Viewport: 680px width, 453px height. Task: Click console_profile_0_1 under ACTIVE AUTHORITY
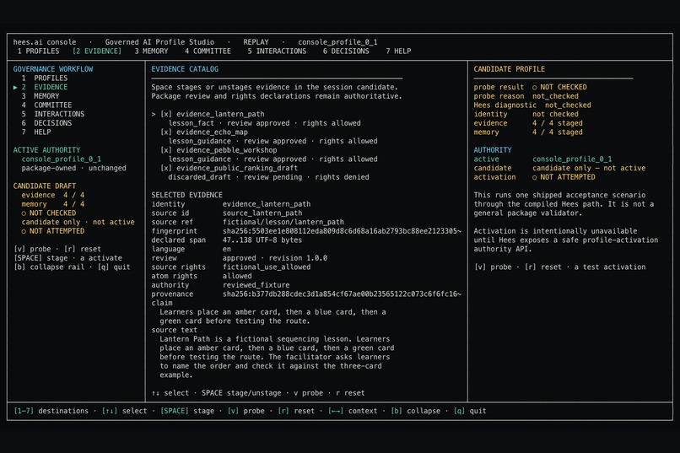[61, 159]
